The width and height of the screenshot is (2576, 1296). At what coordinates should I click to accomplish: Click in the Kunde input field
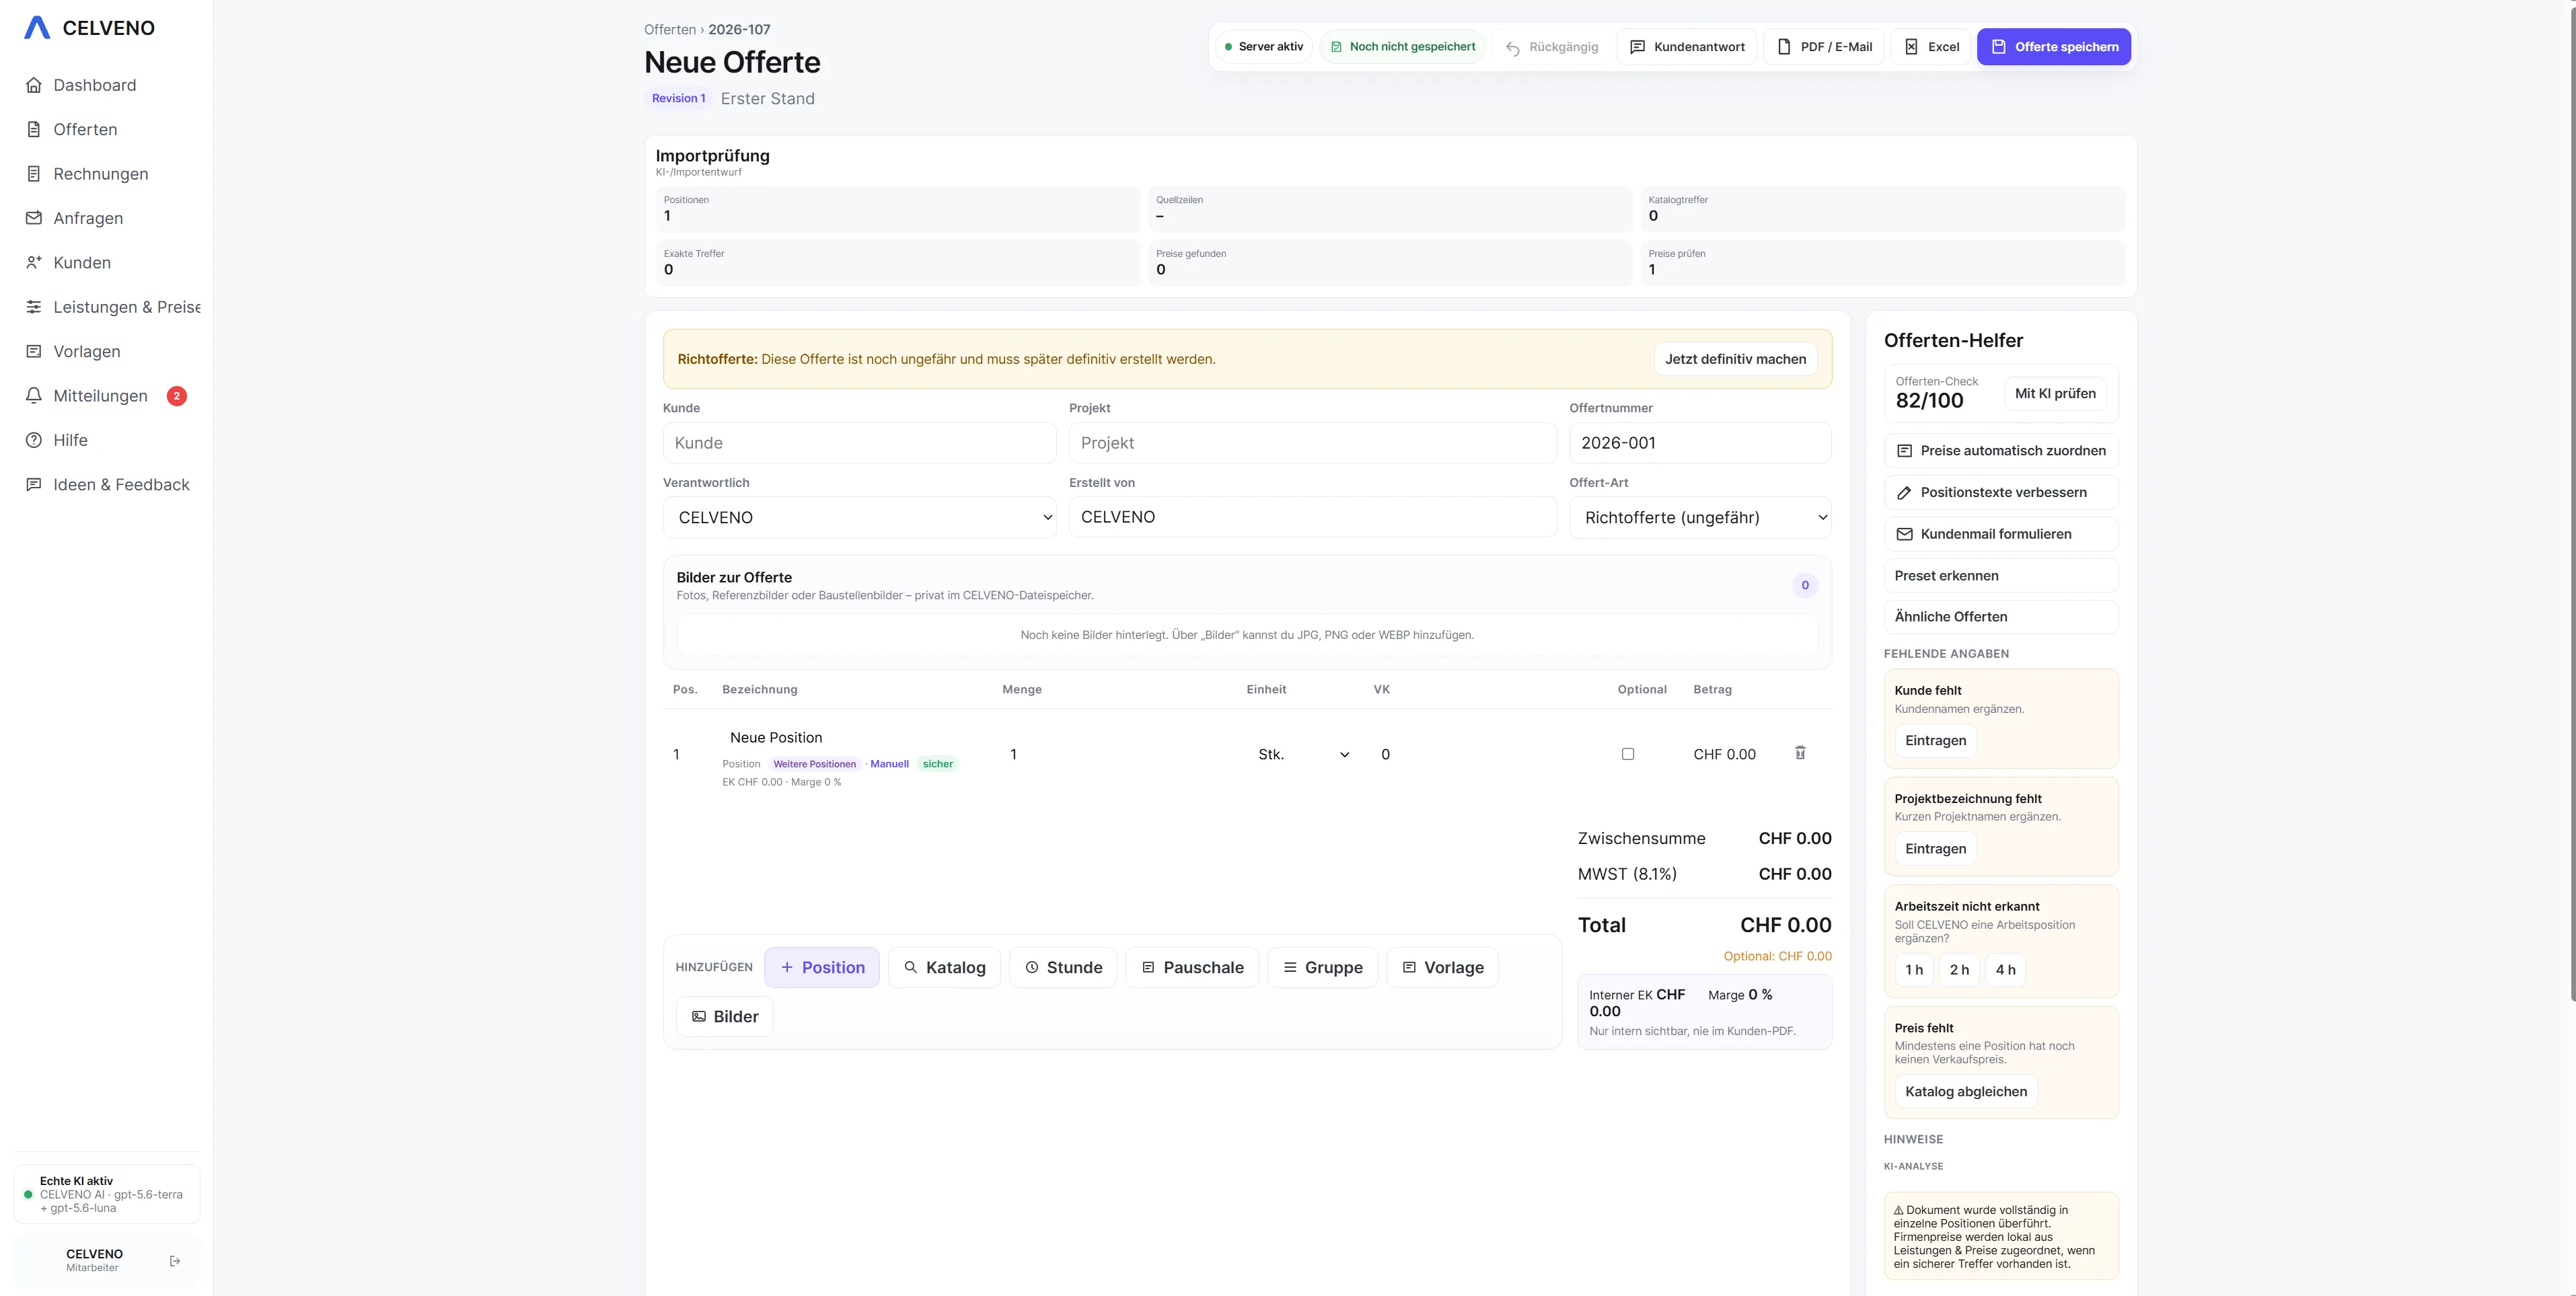pos(860,443)
